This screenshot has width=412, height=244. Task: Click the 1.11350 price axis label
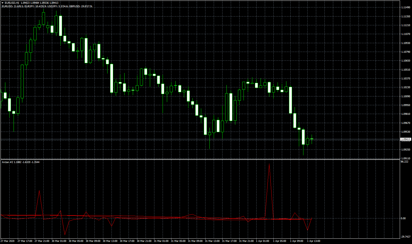[406, 16]
